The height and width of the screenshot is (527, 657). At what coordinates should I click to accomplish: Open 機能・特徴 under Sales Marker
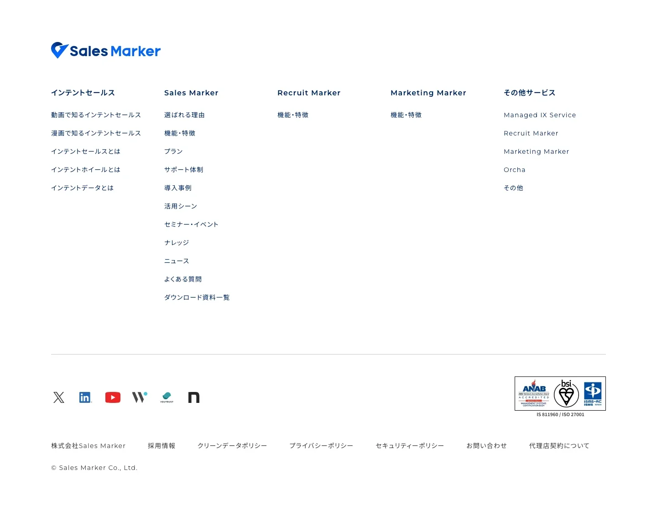point(180,133)
